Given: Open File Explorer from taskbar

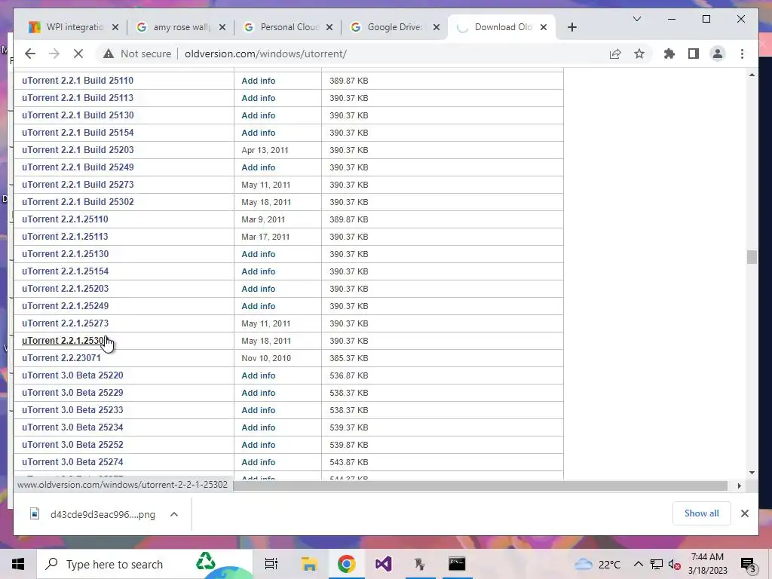Looking at the screenshot, I should point(309,564).
